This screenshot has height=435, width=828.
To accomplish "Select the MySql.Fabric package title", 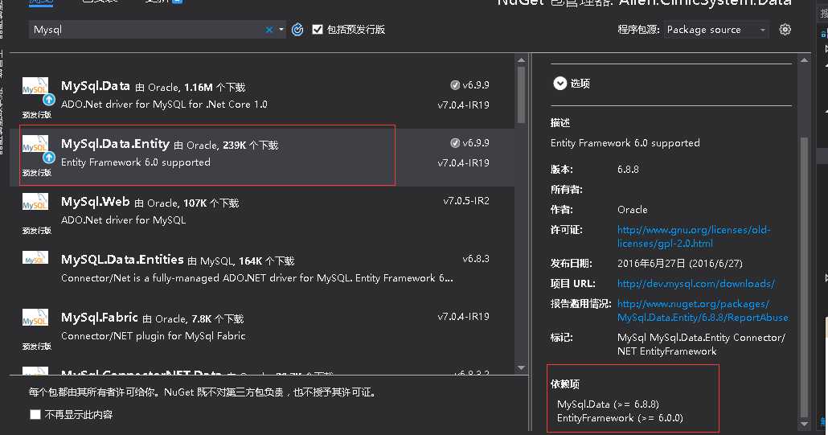I will (99, 318).
